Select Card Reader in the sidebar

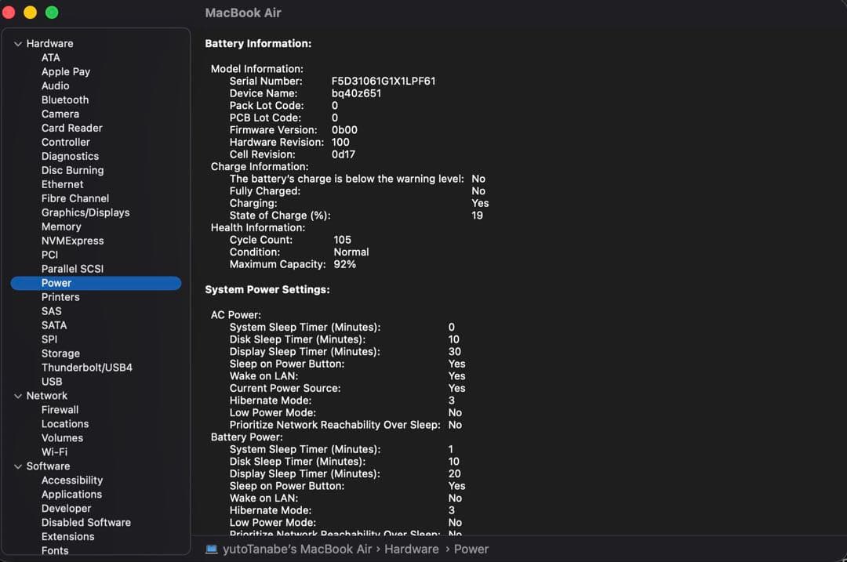(72, 128)
